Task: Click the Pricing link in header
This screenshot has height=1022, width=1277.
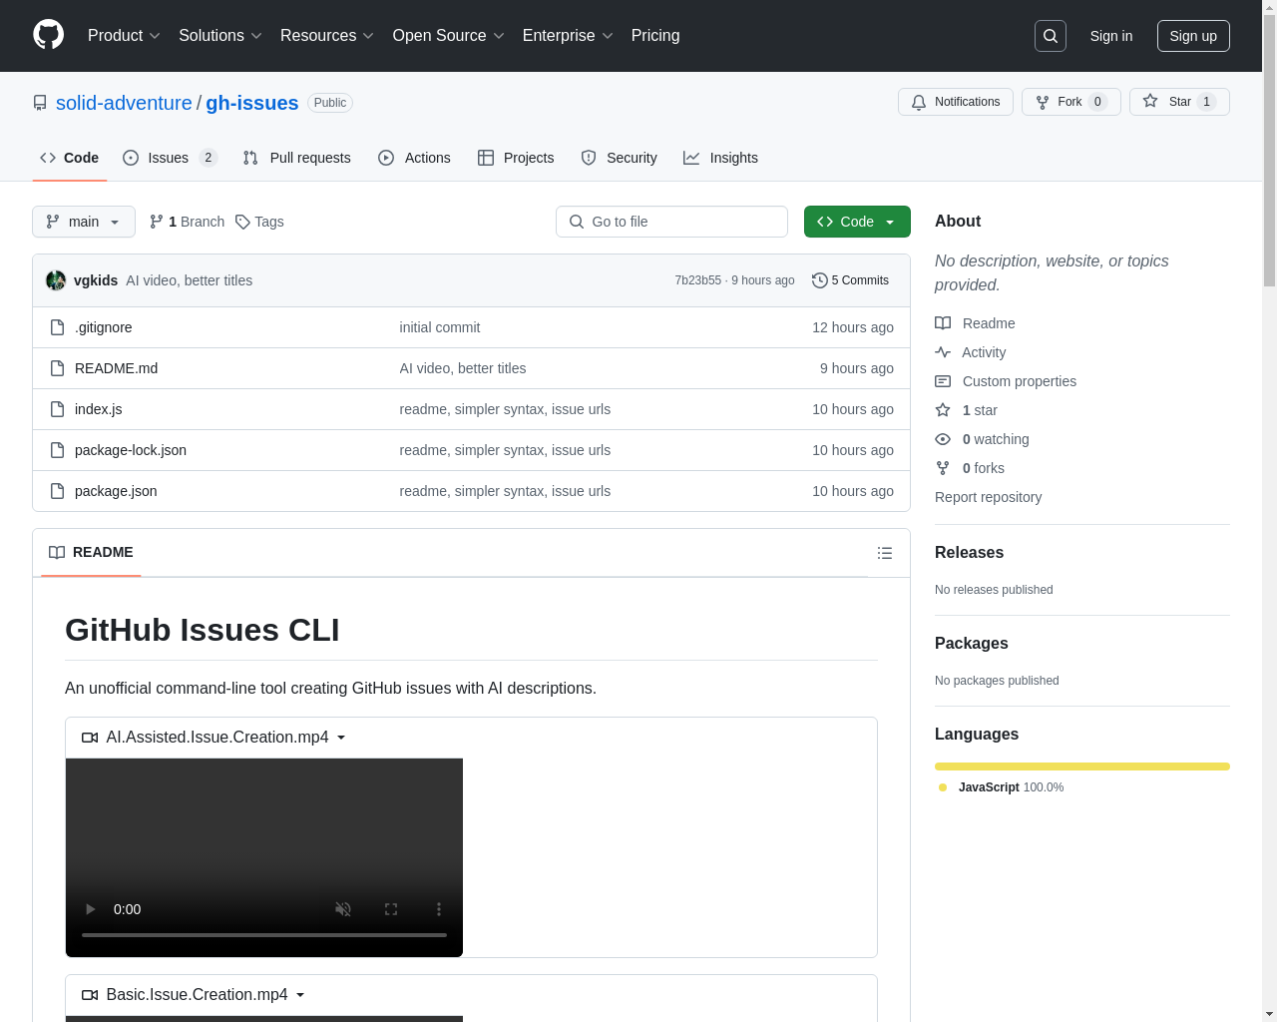Action: click(x=655, y=36)
